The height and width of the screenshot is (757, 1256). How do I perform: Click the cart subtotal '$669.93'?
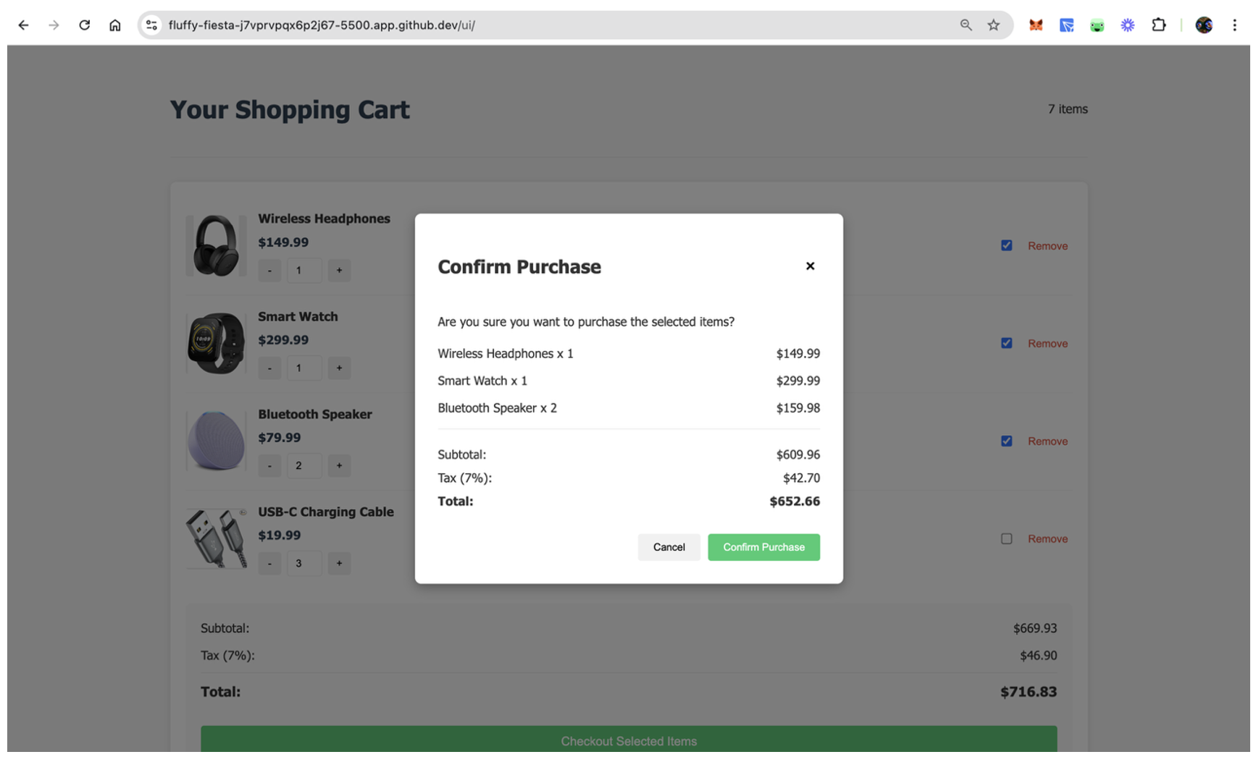pos(1035,628)
